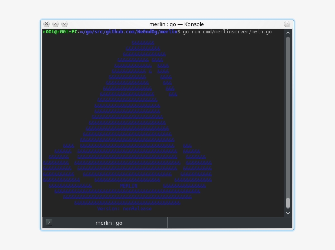The height and width of the screenshot is (250, 335).
Task: Click the empty tab bar area
Action: [229, 223]
